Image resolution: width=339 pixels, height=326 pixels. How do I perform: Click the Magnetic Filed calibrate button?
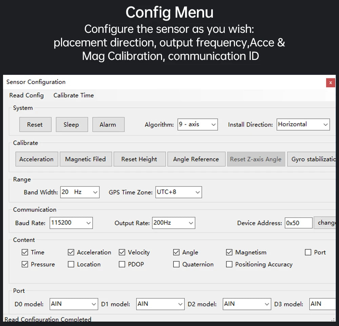[x=85, y=159]
